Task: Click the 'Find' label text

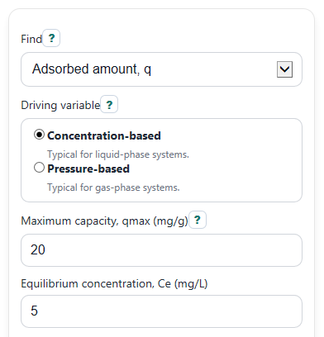Action: 31,39
